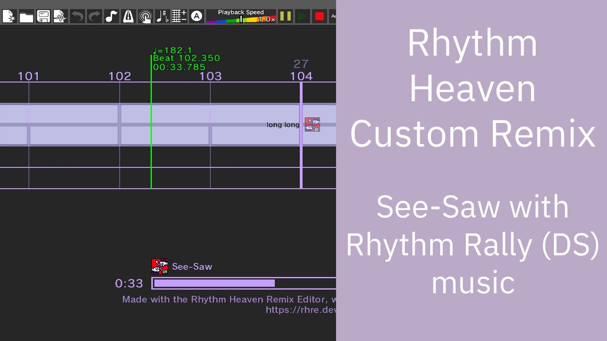This screenshot has height=341, width=607.
Task: Click the 0:33 elapsed time
Action: click(x=129, y=283)
